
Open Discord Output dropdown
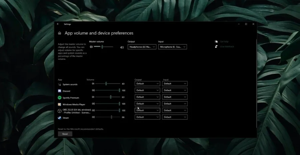click(147, 90)
